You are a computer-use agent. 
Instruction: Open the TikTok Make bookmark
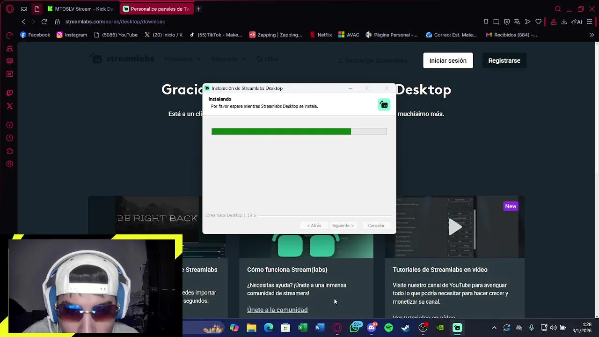pos(215,35)
